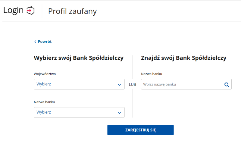Click the Nazwa banku label above the search field
Viewport: 241px width, 150px height.
[x=152, y=74]
